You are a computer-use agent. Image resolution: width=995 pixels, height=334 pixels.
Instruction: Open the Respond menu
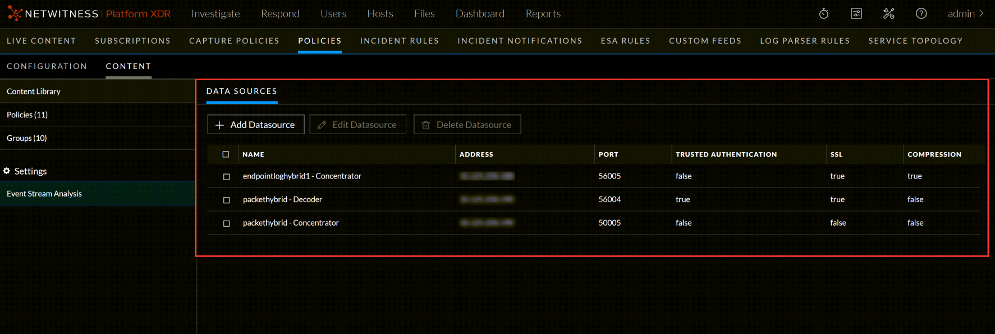280,13
